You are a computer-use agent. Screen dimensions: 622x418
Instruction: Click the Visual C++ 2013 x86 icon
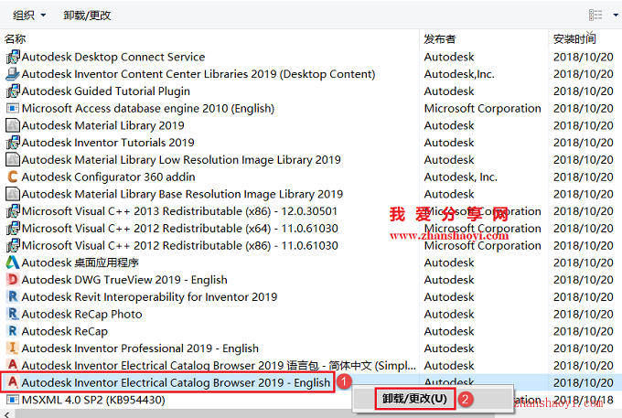13,211
